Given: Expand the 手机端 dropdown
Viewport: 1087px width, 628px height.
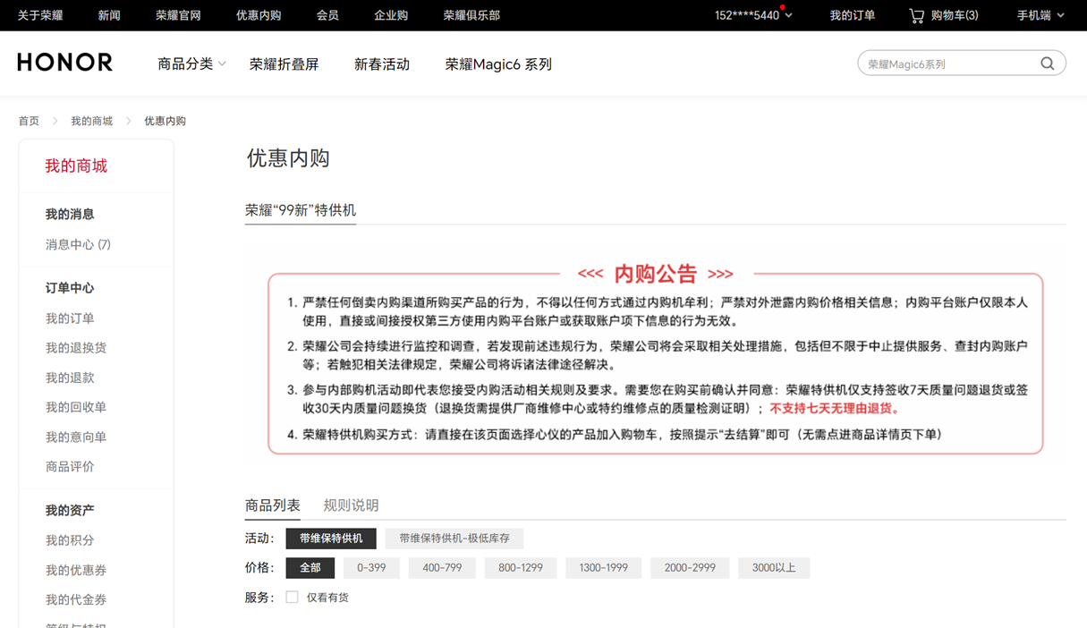Looking at the screenshot, I should 1040,15.
